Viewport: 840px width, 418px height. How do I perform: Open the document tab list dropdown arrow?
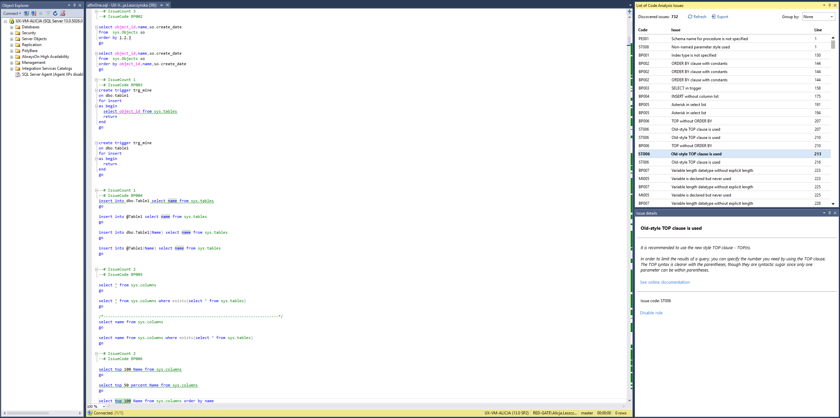click(630, 5)
